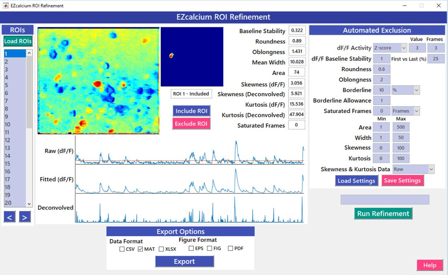
Task: Click the Area Max field
Action: coord(401,127)
